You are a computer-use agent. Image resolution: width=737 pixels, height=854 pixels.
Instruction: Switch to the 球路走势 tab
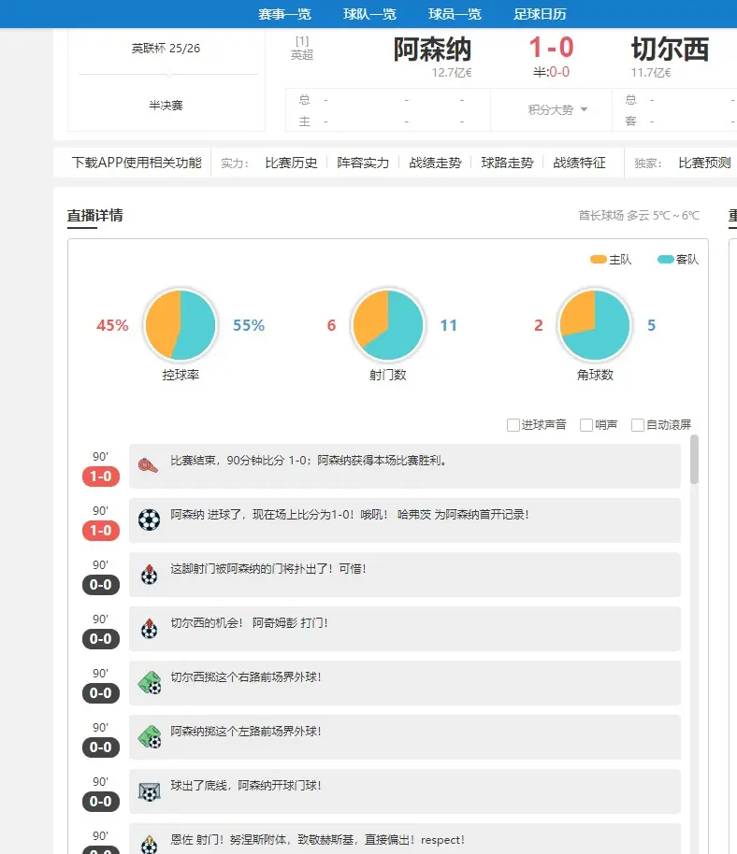click(507, 163)
